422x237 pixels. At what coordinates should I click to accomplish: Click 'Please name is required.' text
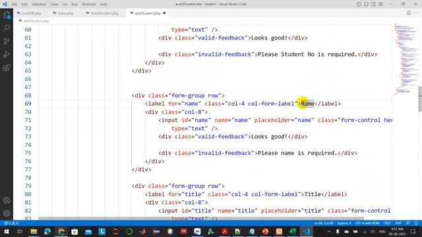tap(297, 153)
